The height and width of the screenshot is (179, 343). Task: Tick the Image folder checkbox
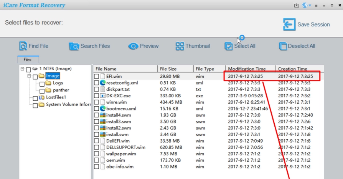pyautogui.click(x=35, y=77)
